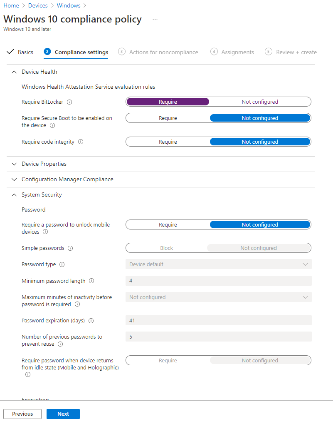Click the Password type info icon
This screenshot has height=424, width=333.
(x=62, y=264)
